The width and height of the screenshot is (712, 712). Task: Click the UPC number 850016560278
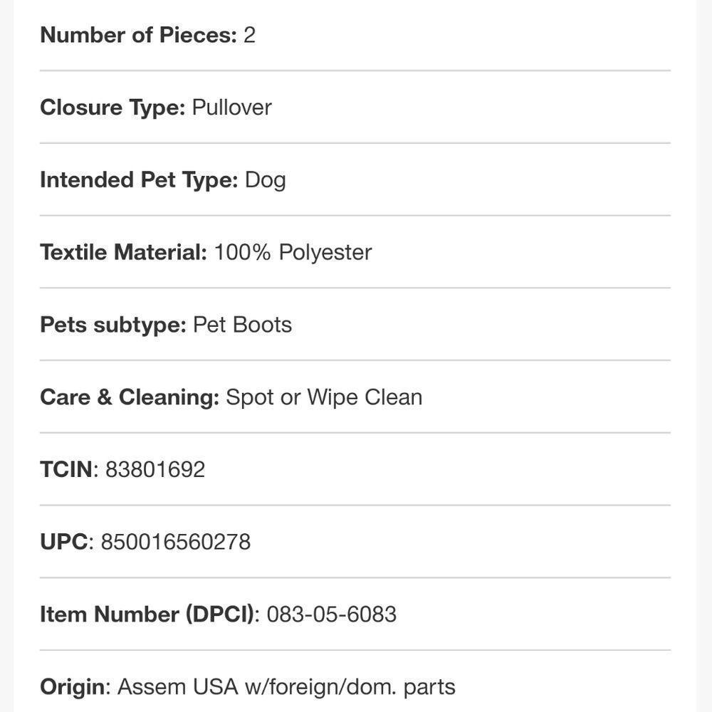click(175, 543)
